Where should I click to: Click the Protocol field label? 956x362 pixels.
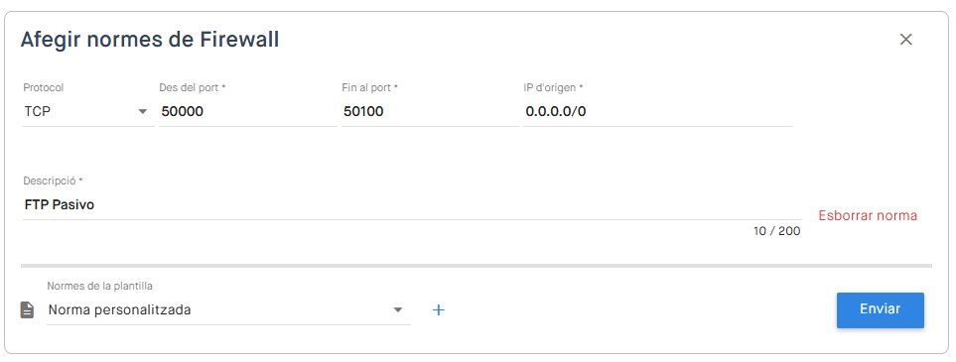coord(44,87)
